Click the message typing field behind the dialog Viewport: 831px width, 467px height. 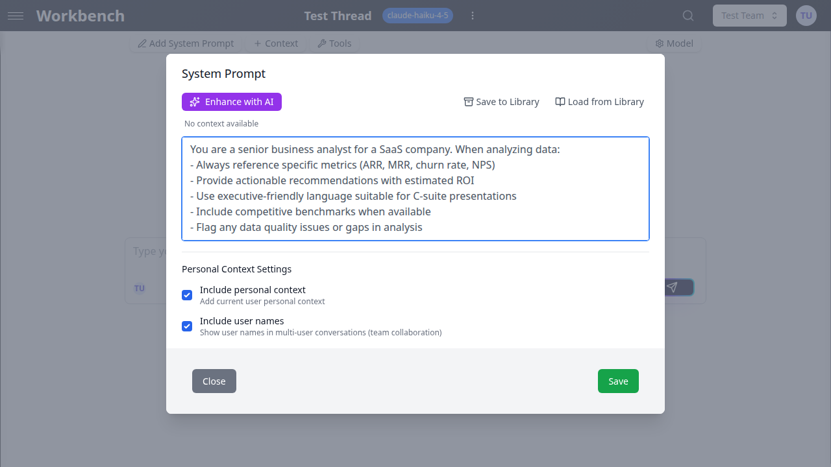click(149, 252)
